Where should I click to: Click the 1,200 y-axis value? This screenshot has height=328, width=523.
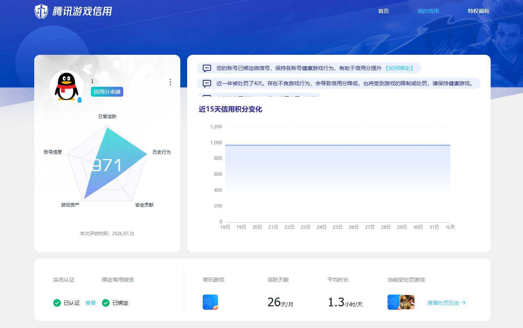(x=216, y=126)
